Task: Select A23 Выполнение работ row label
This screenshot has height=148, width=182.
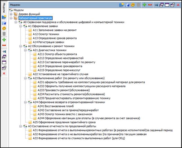Action: pyautogui.click(x=68, y=78)
